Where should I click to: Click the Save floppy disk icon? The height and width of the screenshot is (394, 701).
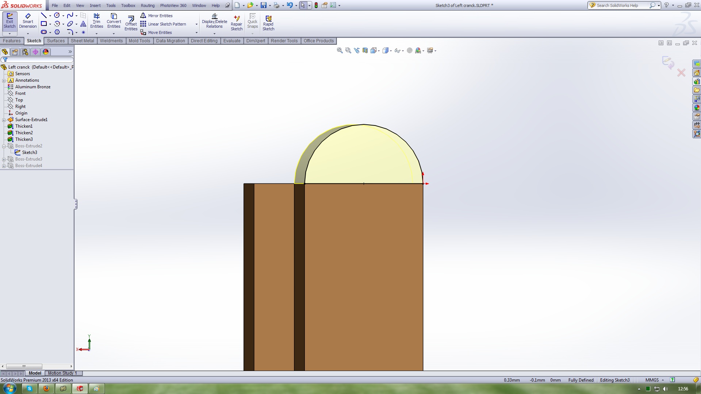(x=263, y=5)
